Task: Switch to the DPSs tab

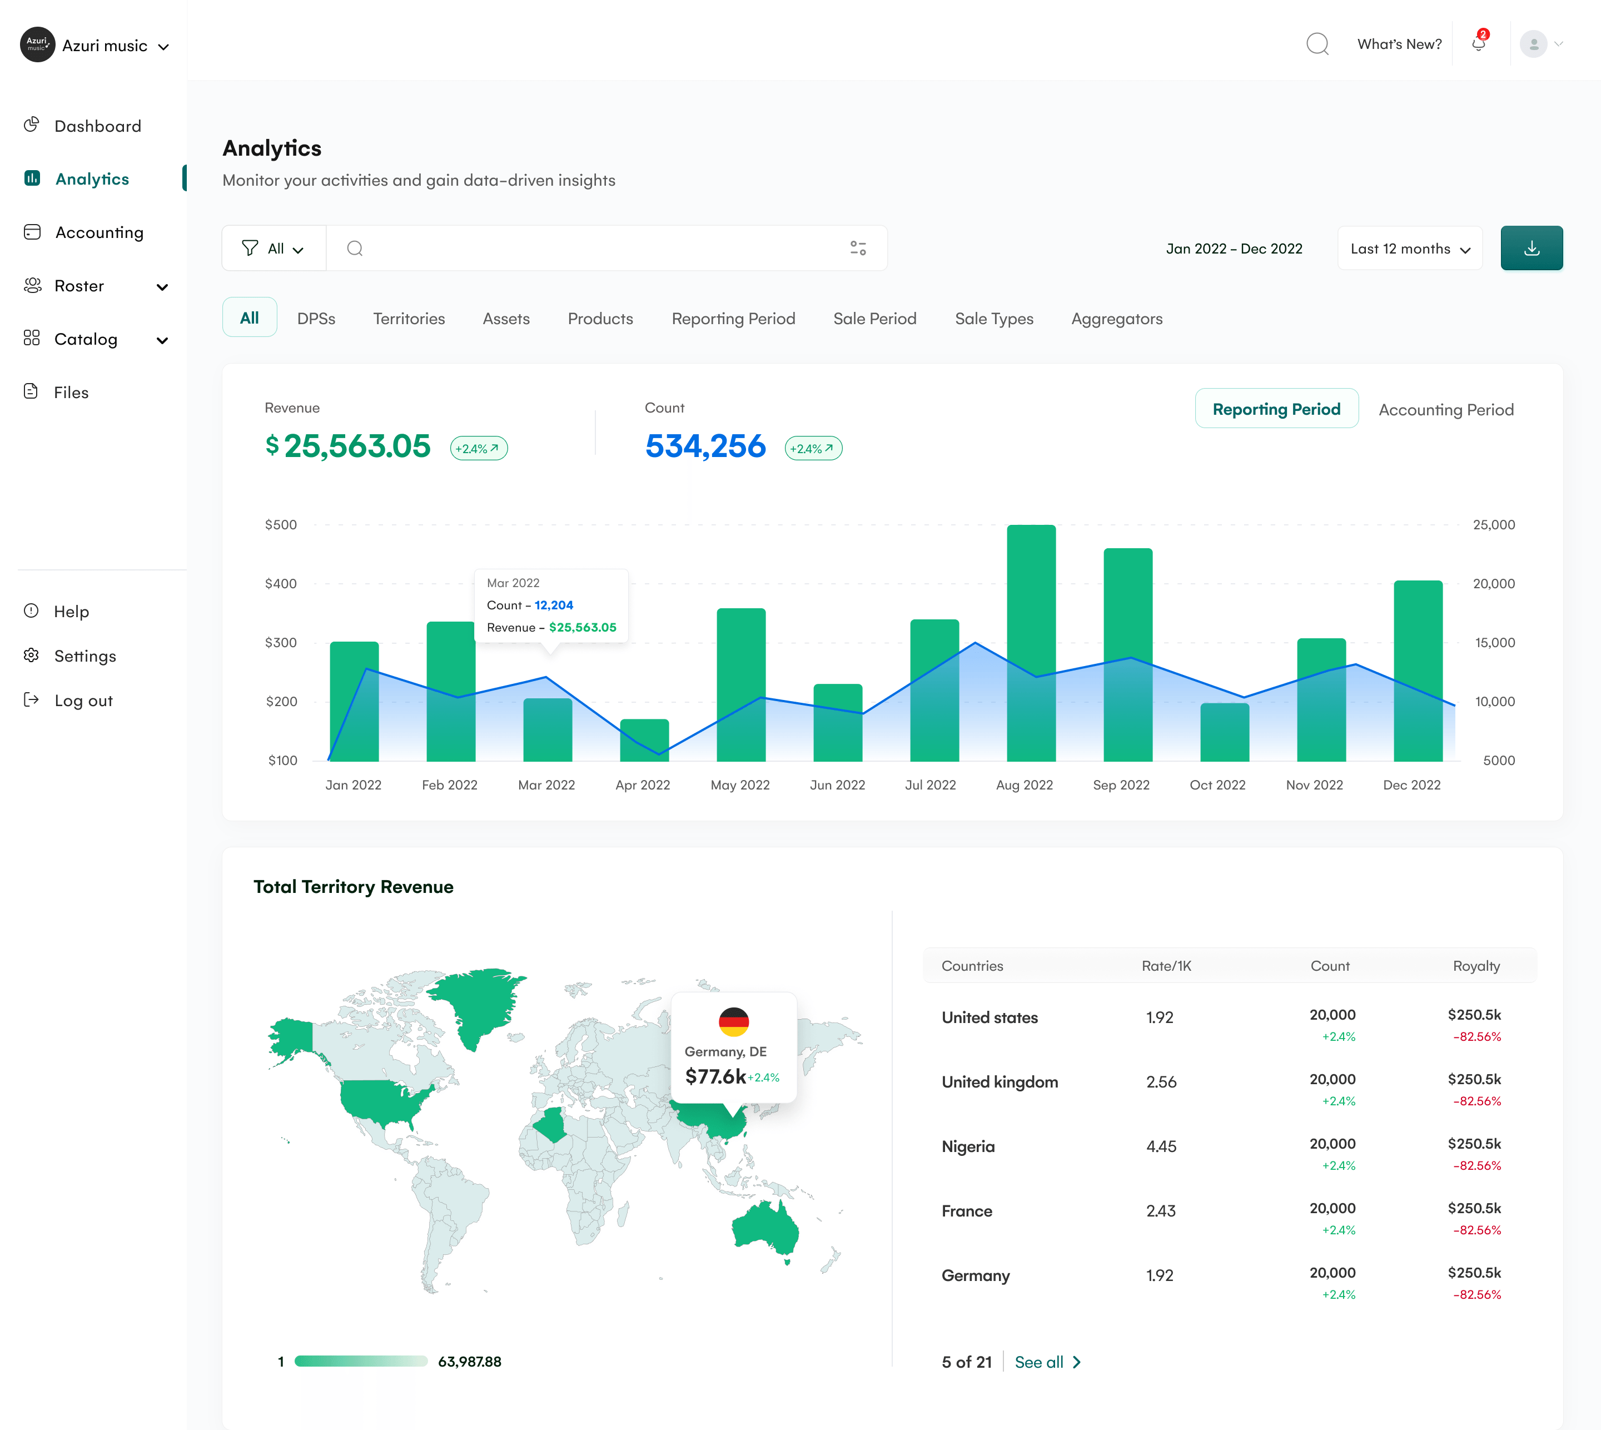Action: pos(316,318)
